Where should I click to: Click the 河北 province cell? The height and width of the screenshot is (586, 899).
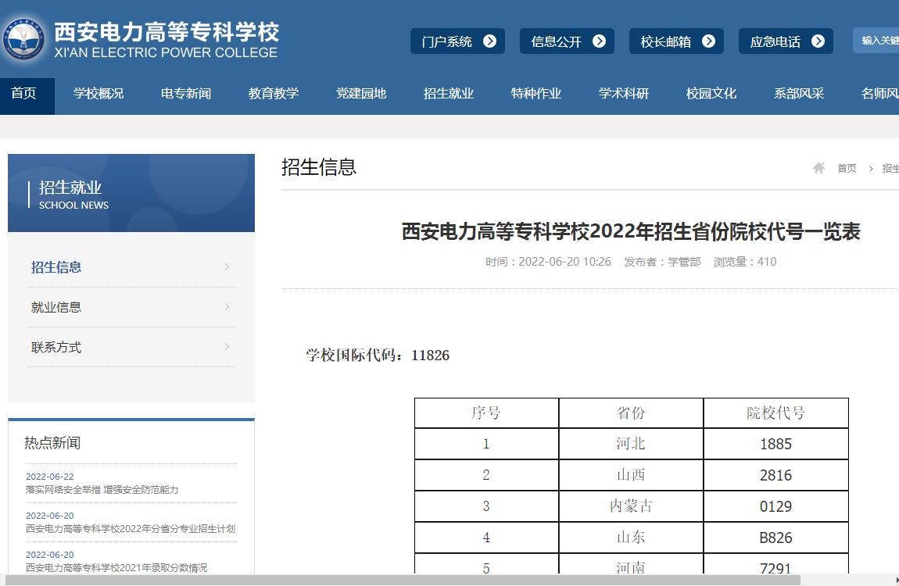pyautogui.click(x=631, y=444)
